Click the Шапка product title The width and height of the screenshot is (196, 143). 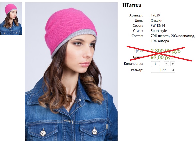pyautogui.click(x=132, y=5)
